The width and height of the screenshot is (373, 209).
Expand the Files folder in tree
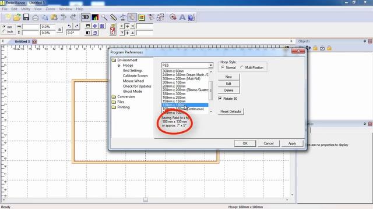coord(114,102)
